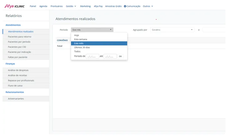
Task: Choose Todos from the period list
Action: pos(99,51)
